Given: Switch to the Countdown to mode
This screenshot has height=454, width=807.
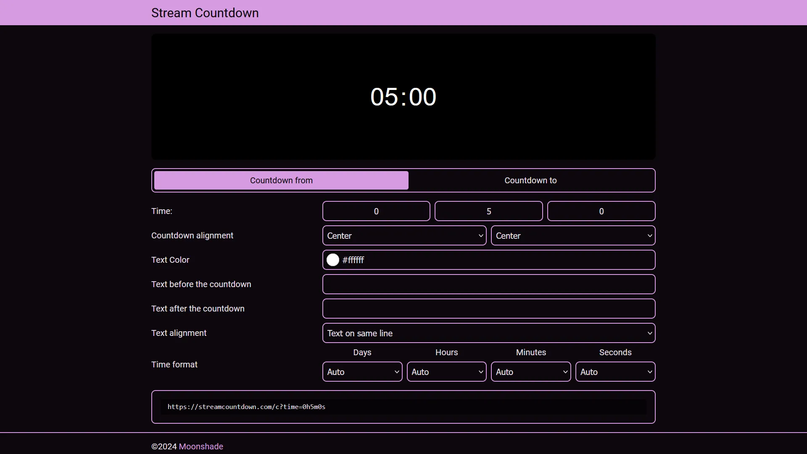Looking at the screenshot, I should [530, 180].
